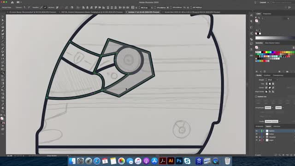Click the stroke Weight stepper arrows
The height and width of the screenshot is (166, 295).
pyautogui.click(x=266, y=80)
